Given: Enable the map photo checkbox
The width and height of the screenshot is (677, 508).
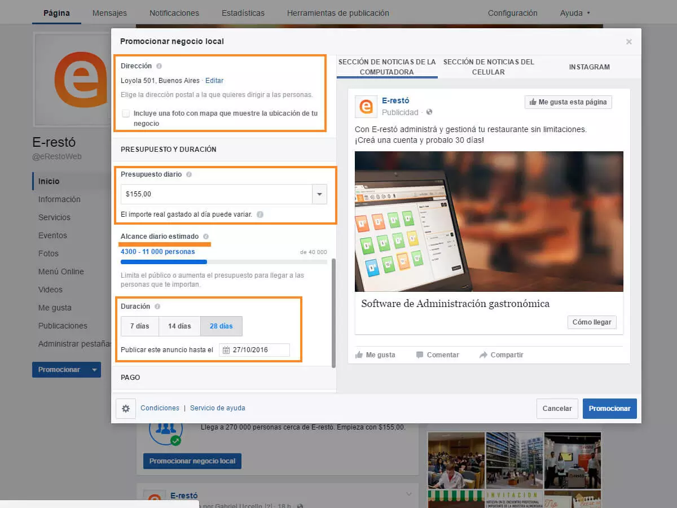Looking at the screenshot, I should pyautogui.click(x=126, y=113).
